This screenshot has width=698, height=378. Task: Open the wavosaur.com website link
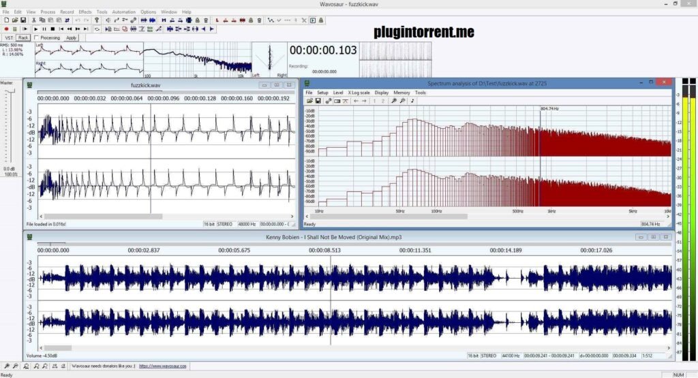tap(162, 366)
